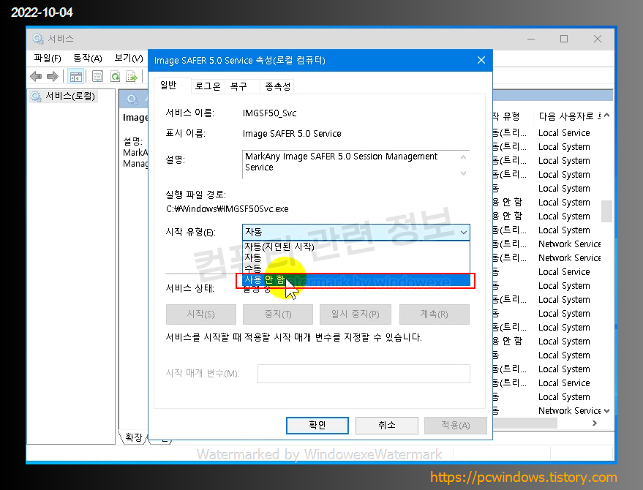Screen dimensions: 643x490
Task: Click the 시작 매개 변수 input field
Action: (364, 374)
